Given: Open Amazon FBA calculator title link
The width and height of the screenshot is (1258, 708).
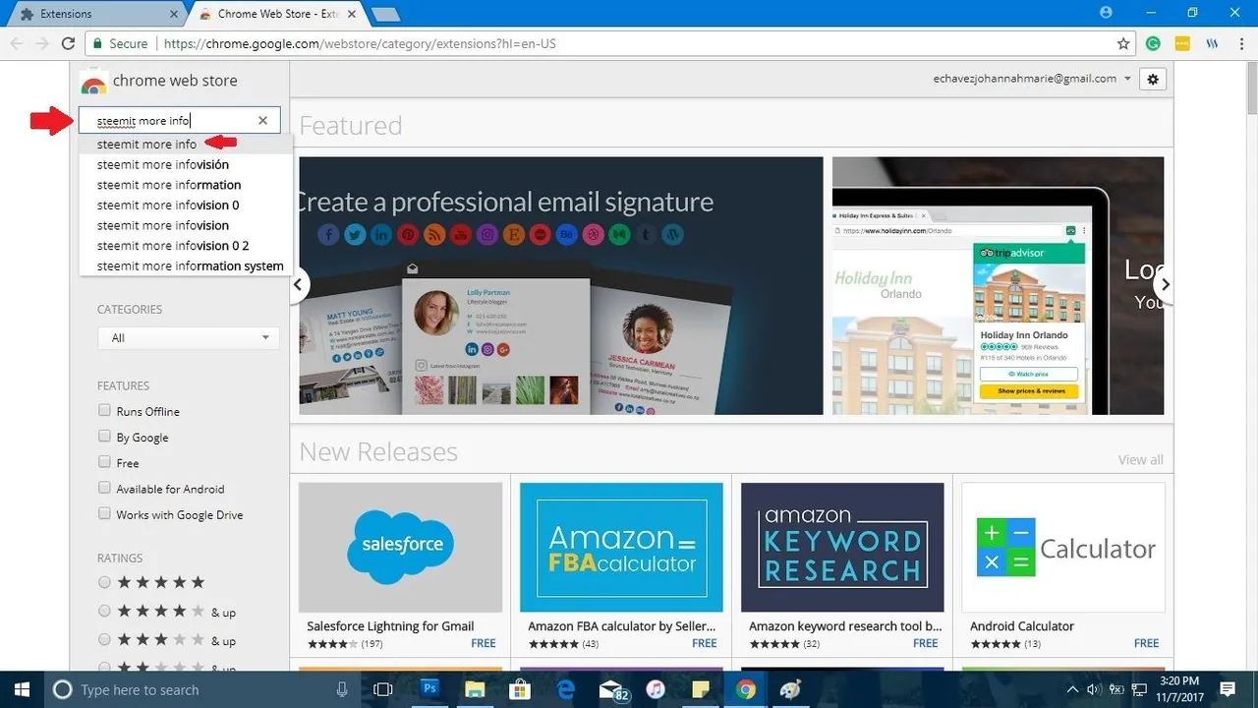Looking at the screenshot, I should (622, 626).
